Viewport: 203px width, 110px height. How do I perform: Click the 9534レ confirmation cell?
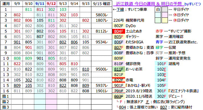102,42
